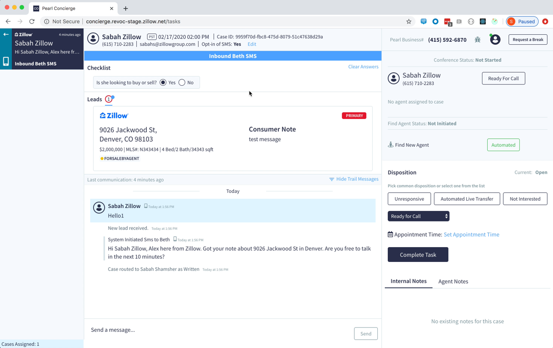Open the agent profile avatar icon
Image resolution: width=553 pixels, height=348 pixels.
(x=495, y=40)
